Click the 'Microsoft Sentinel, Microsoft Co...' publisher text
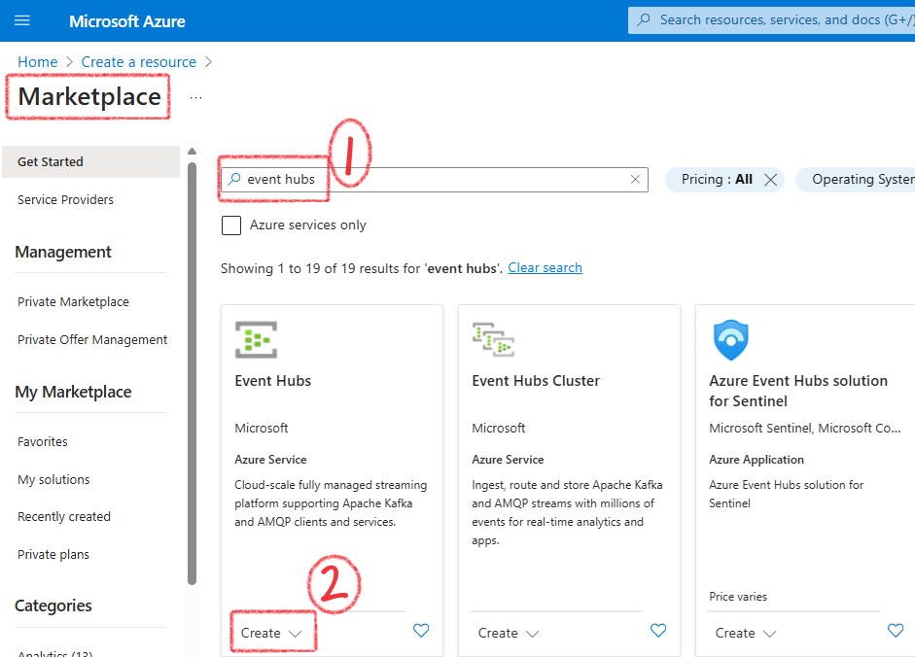The image size is (915, 657). 805,429
